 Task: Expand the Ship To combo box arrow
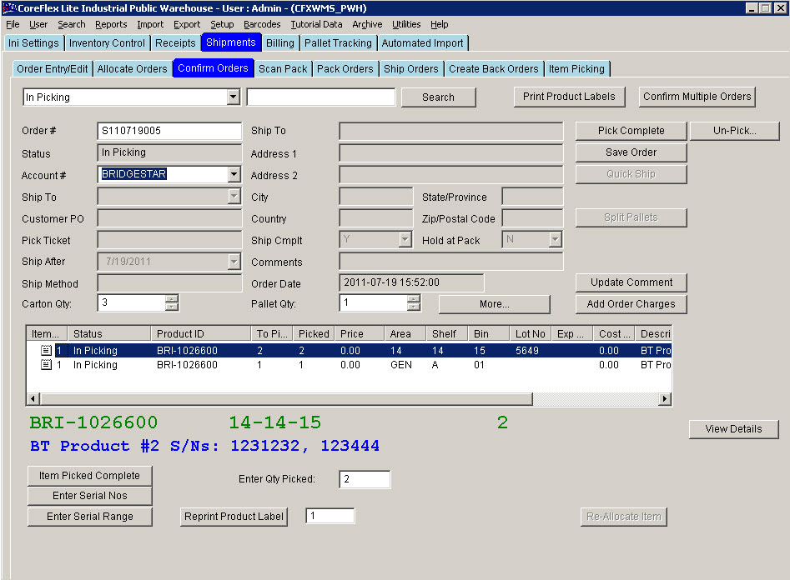[x=234, y=196]
